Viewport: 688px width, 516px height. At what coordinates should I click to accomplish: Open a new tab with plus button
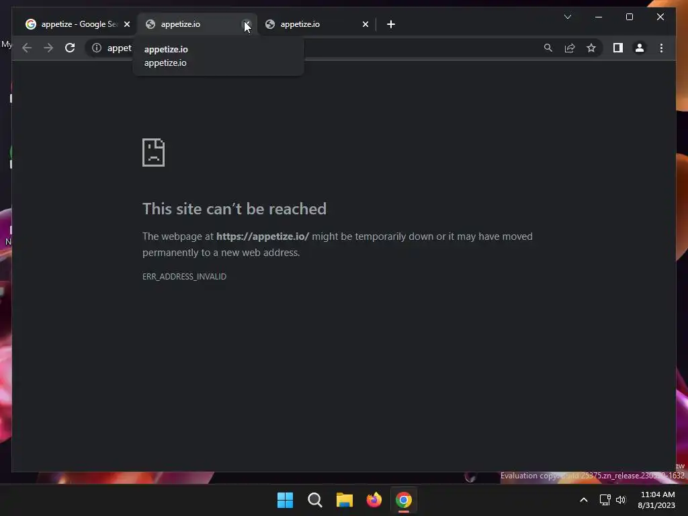coord(391,24)
